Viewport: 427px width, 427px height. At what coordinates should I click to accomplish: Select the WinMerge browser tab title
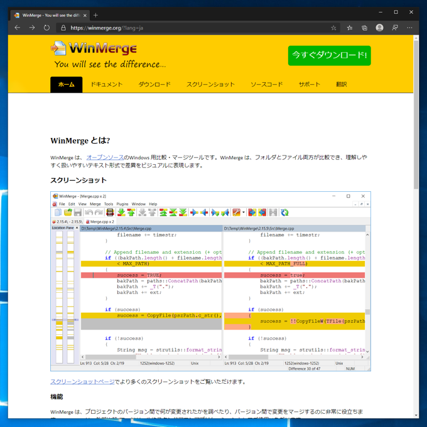(x=51, y=16)
